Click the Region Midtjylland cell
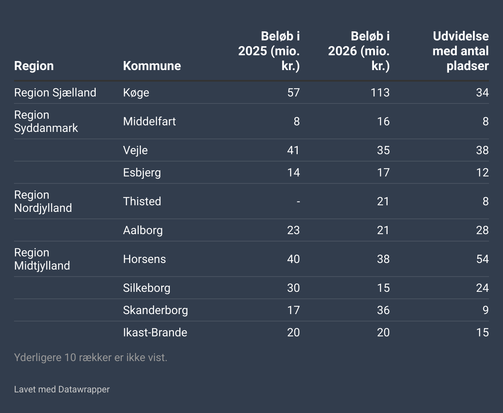This screenshot has height=413, width=503. click(x=42, y=259)
